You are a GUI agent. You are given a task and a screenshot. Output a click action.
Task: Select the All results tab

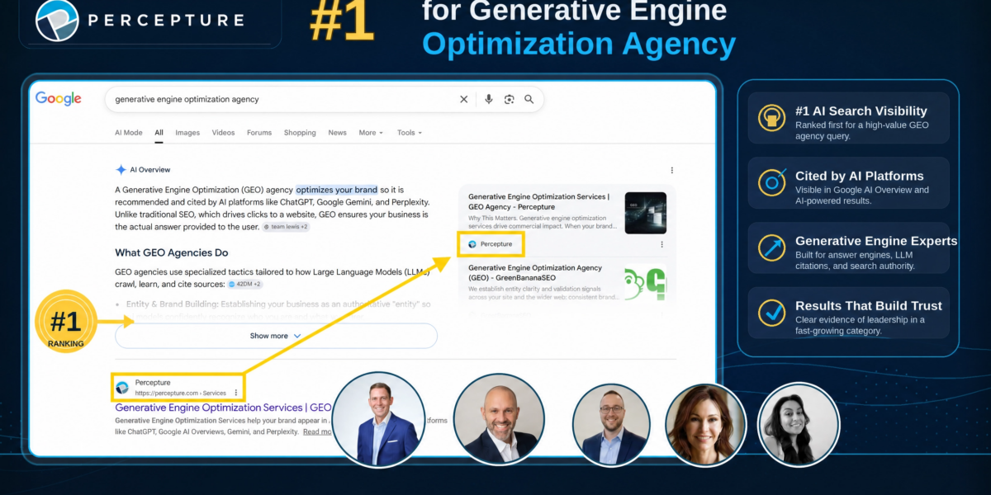(x=159, y=133)
